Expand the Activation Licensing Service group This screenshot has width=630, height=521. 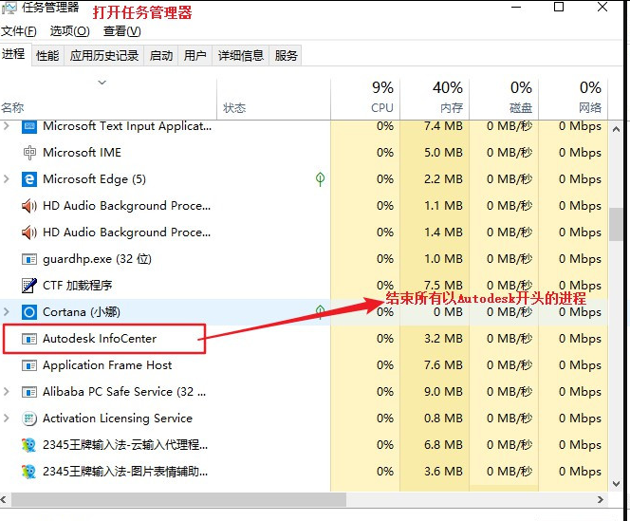6,419
